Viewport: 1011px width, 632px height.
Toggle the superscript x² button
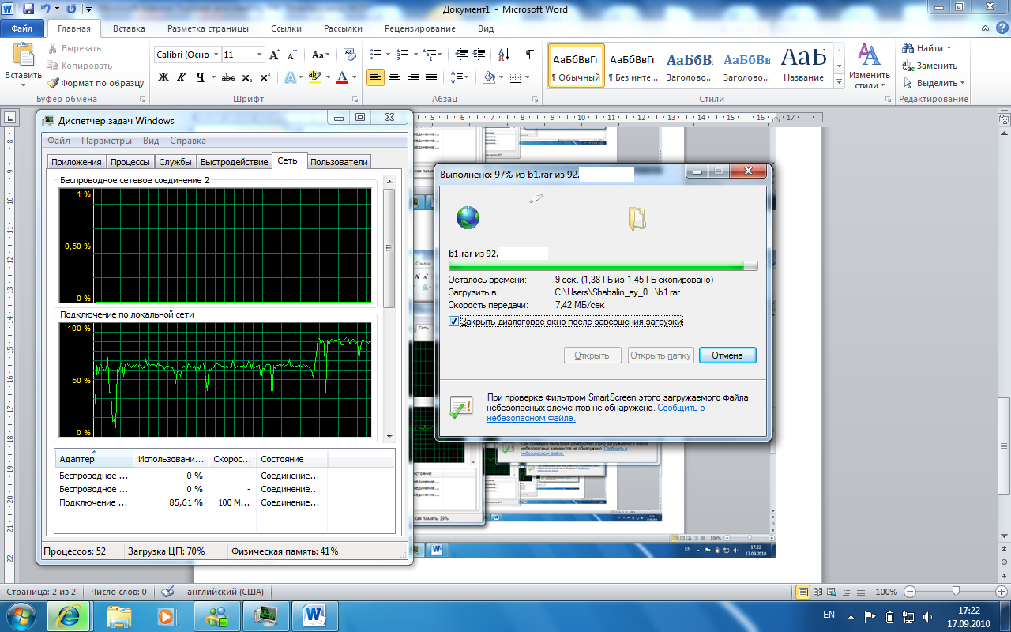pyautogui.click(x=265, y=77)
